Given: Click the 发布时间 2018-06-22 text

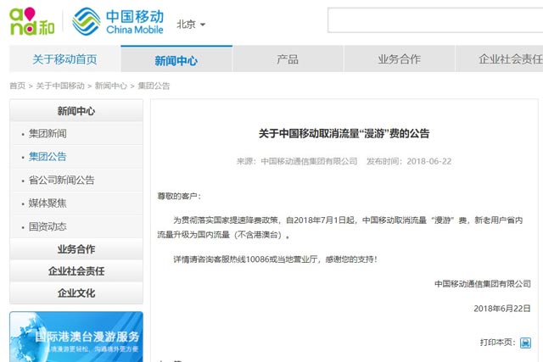Looking at the screenshot, I should tap(409, 161).
